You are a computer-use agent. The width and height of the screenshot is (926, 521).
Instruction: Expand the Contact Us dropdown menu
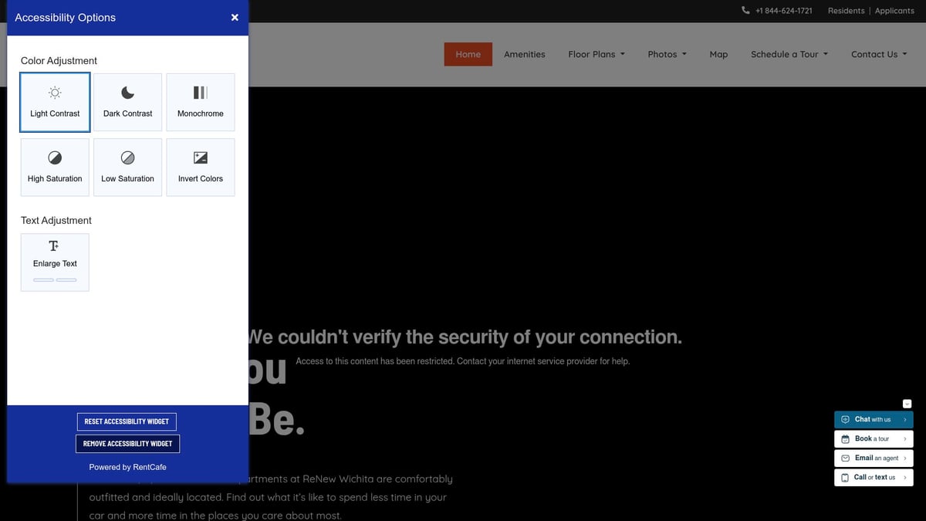[878, 54]
